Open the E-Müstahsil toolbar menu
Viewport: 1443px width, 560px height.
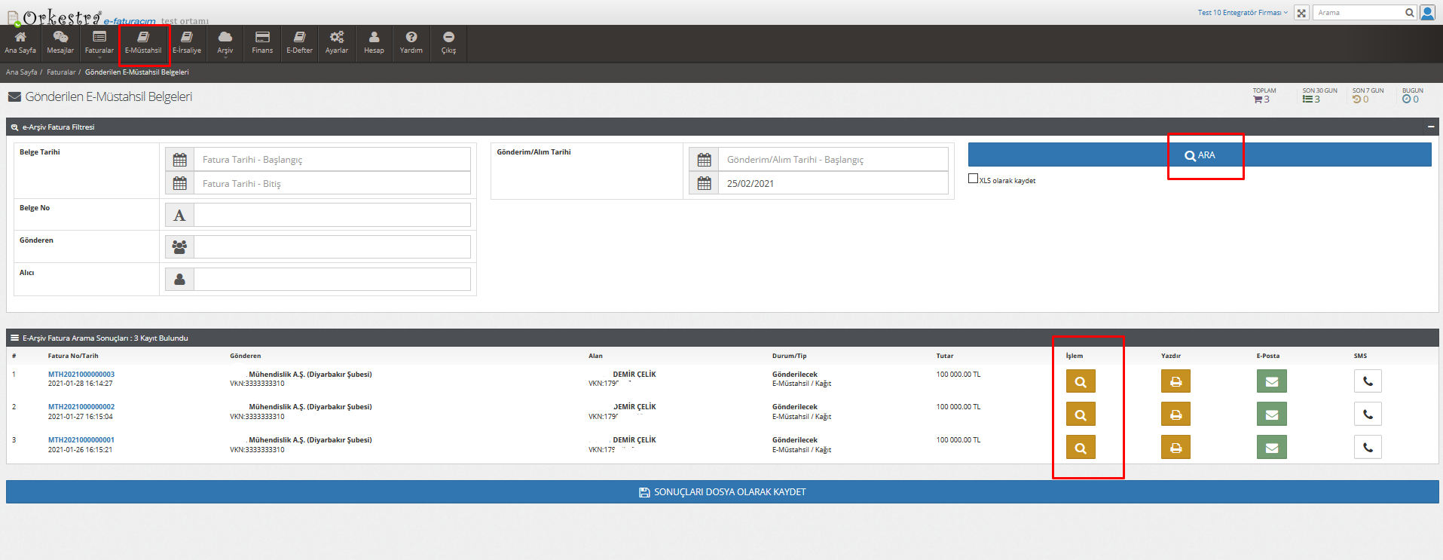pyautogui.click(x=143, y=42)
